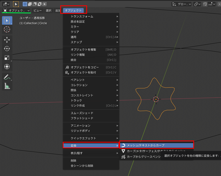Open the 選択 menu

click(49, 11)
